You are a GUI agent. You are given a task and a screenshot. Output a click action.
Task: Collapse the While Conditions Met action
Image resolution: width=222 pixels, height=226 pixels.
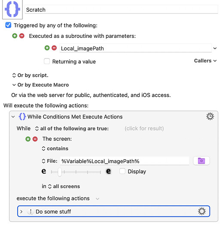[13, 117]
